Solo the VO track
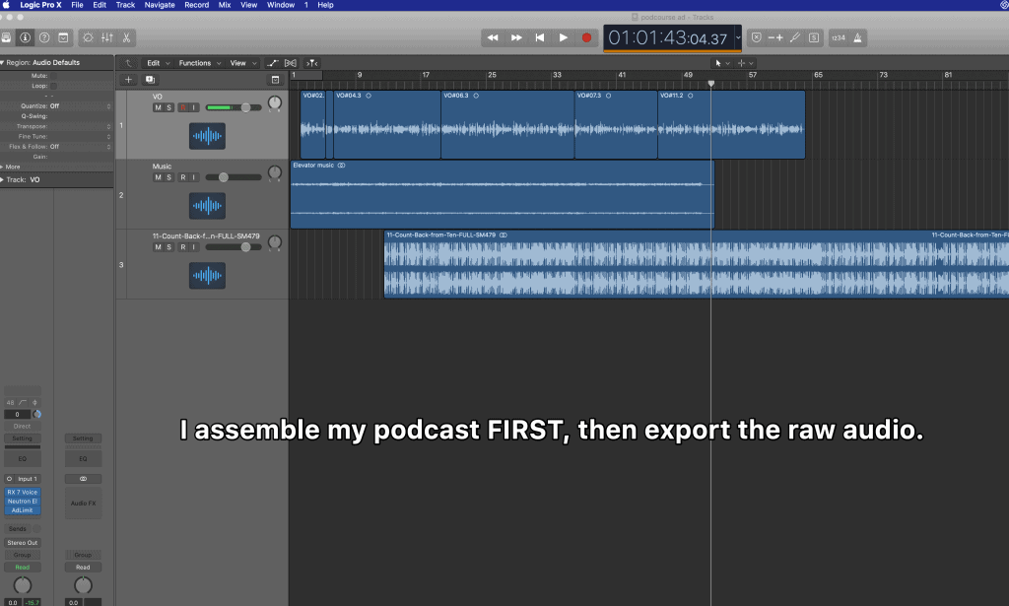The image size is (1009, 606). tap(169, 107)
